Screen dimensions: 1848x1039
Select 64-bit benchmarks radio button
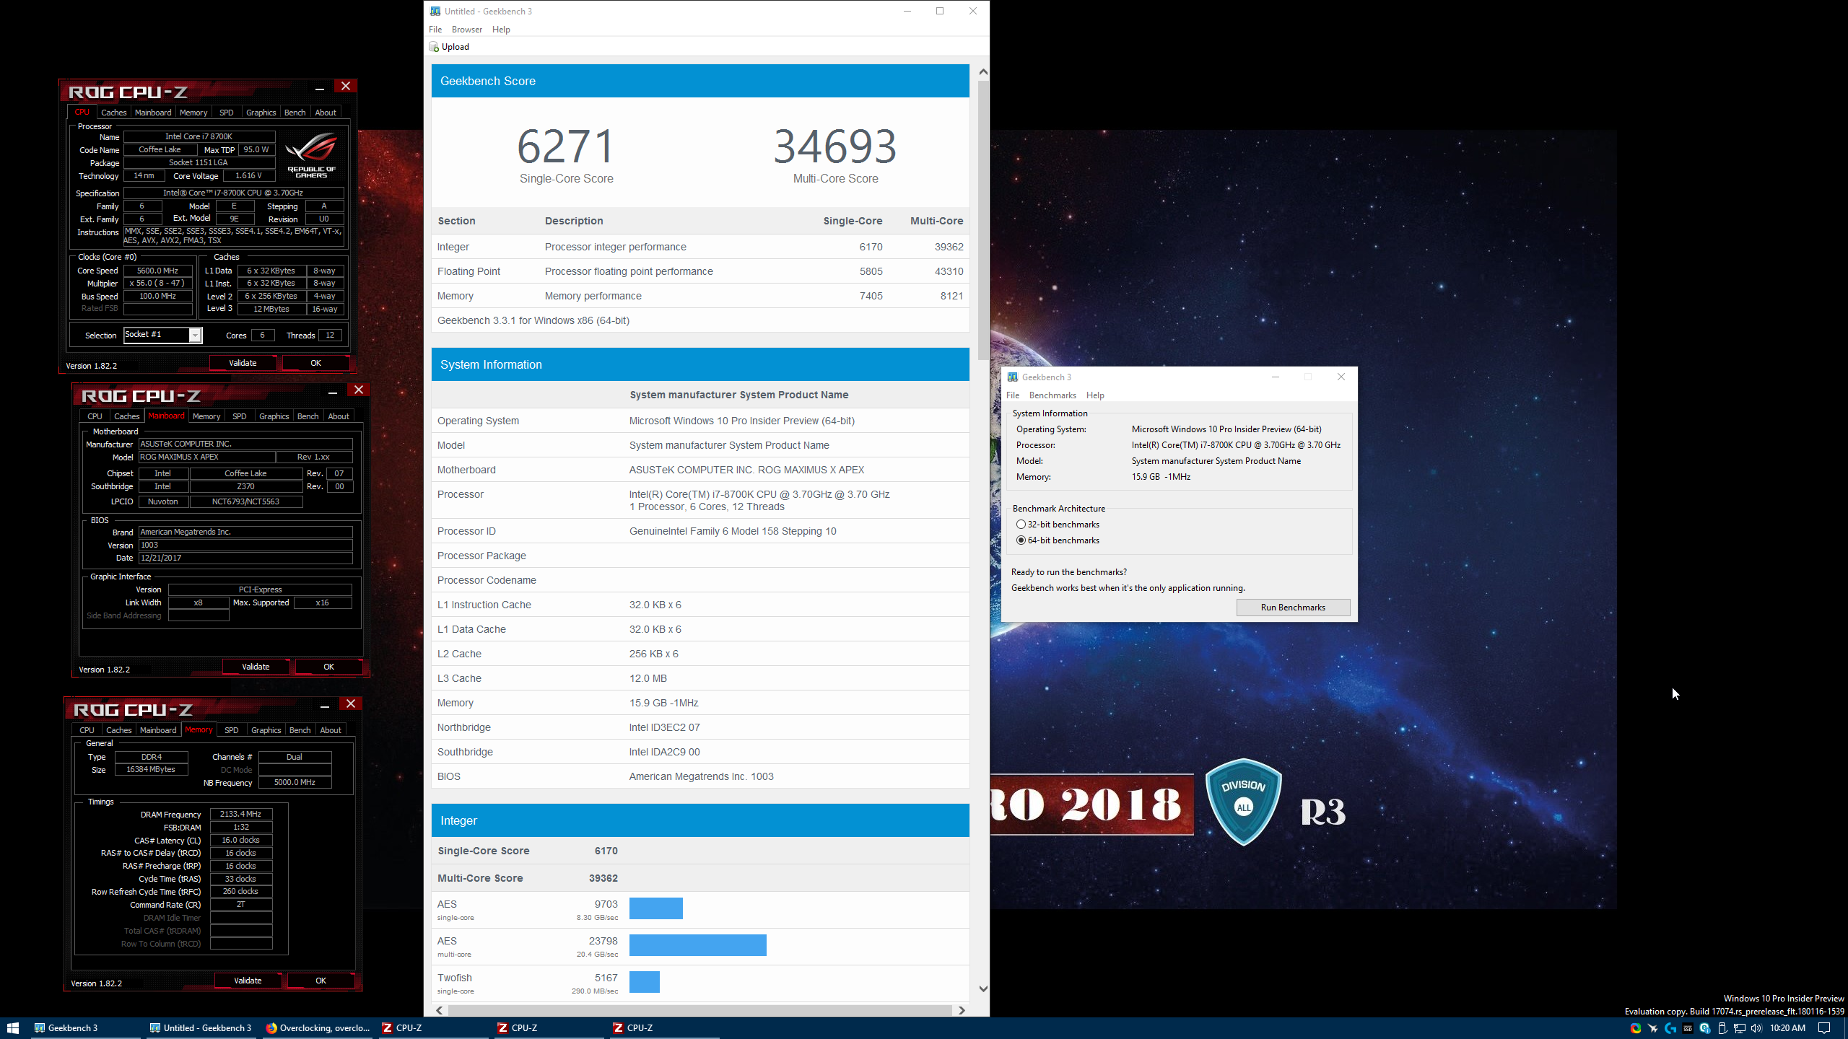point(1021,540)
